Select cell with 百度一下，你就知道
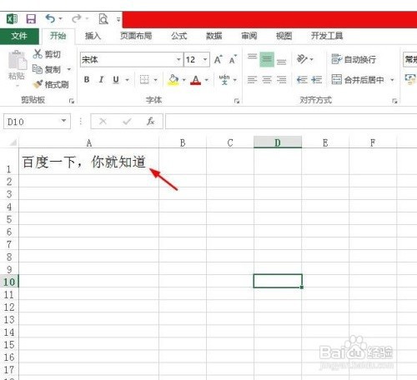The image size is (417, 380). pyautogui.click(x=88, y=162)
